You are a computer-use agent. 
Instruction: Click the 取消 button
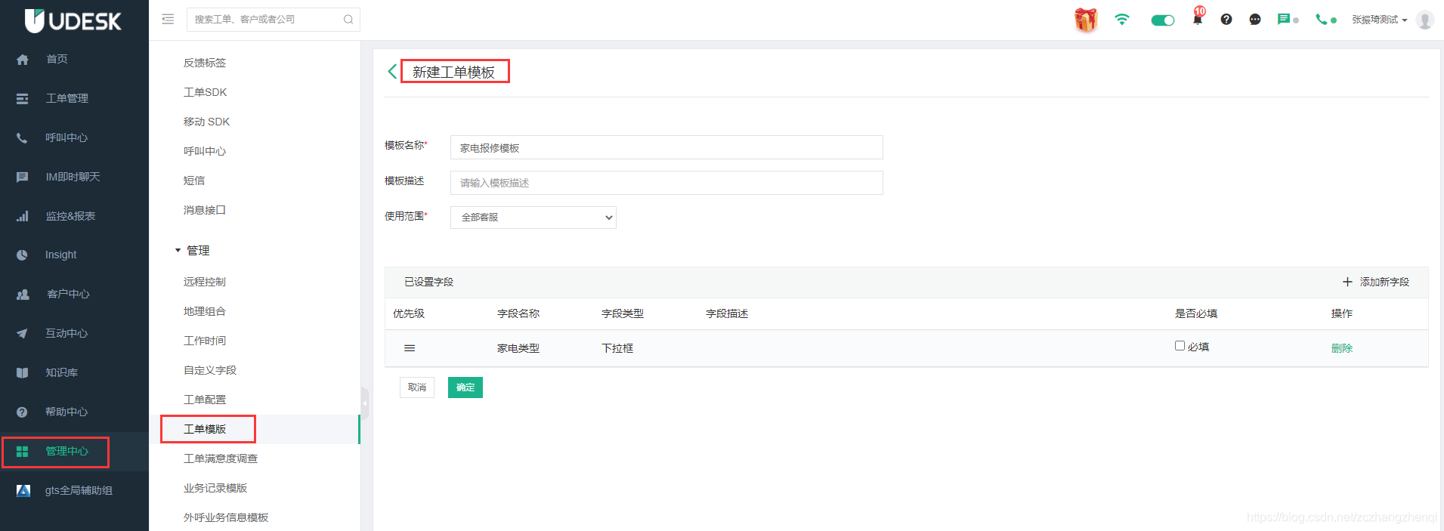(417, 387)
